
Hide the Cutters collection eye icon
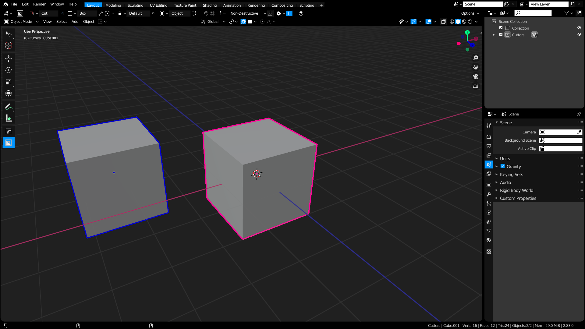point(579,34)
